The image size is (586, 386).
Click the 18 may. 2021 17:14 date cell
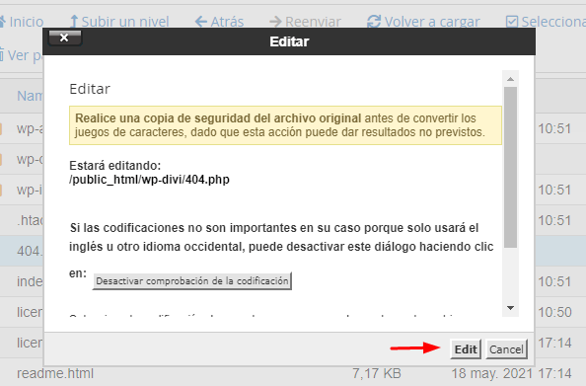[x=511, y=373]
